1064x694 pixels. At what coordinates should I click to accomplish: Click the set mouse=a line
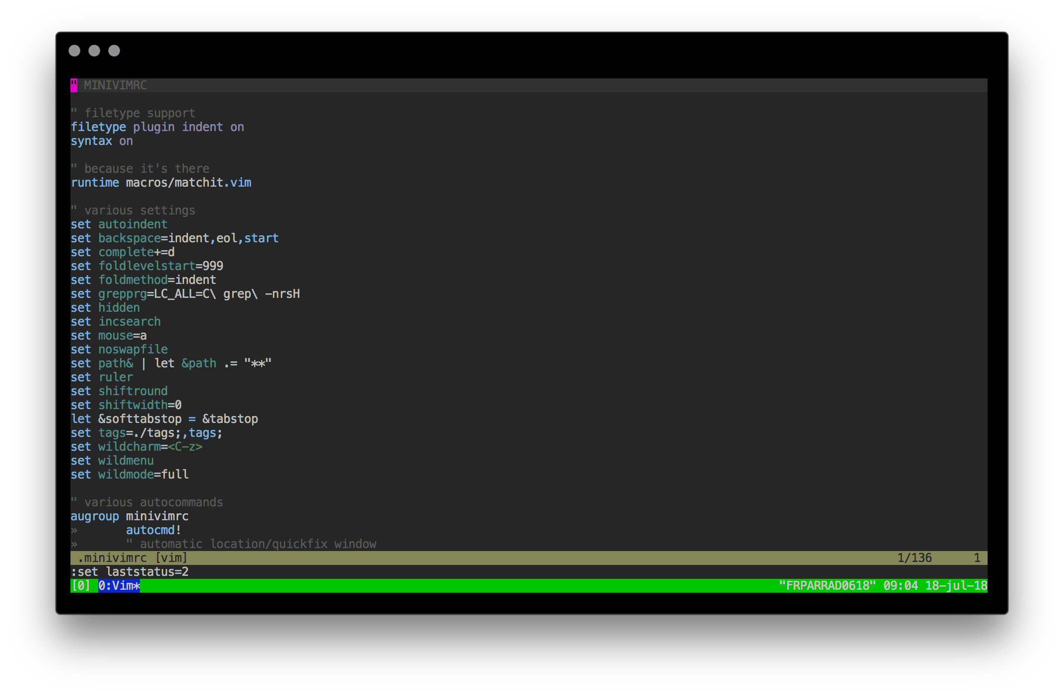coord(109,336)
